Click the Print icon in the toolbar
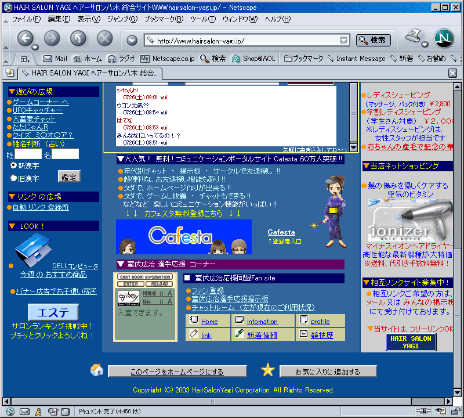The width and height of the screenshot is (464, 418). tap(413, 36)
